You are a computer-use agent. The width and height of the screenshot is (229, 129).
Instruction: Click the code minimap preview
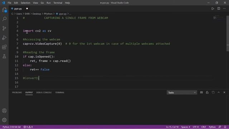[x=219, y=18]
